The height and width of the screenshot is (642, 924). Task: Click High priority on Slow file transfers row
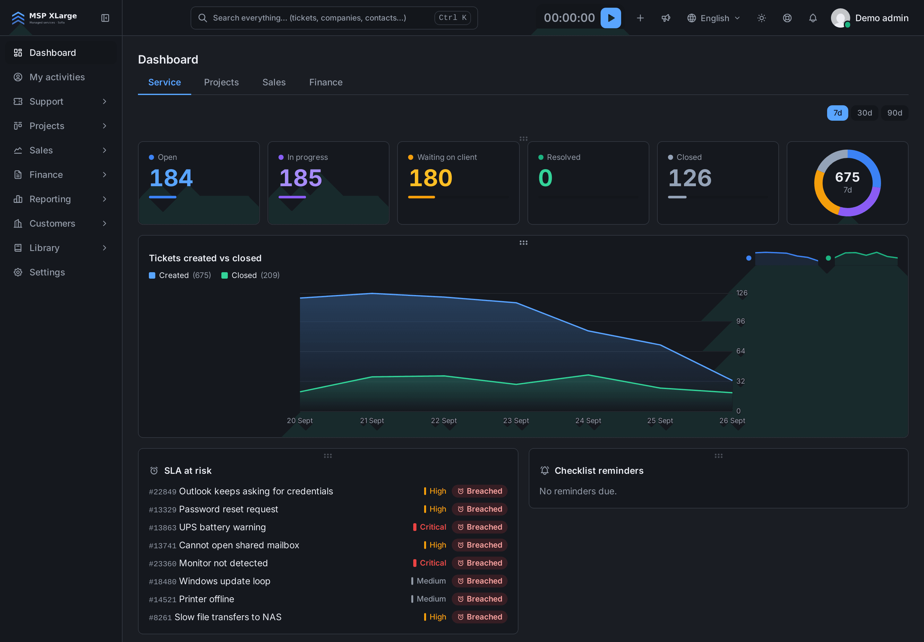coord(435,617)
